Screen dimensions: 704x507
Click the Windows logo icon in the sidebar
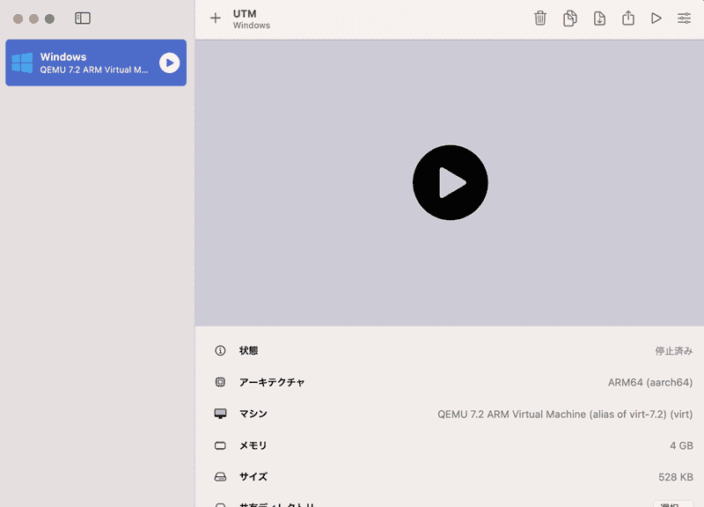click(x=22, y=62)
